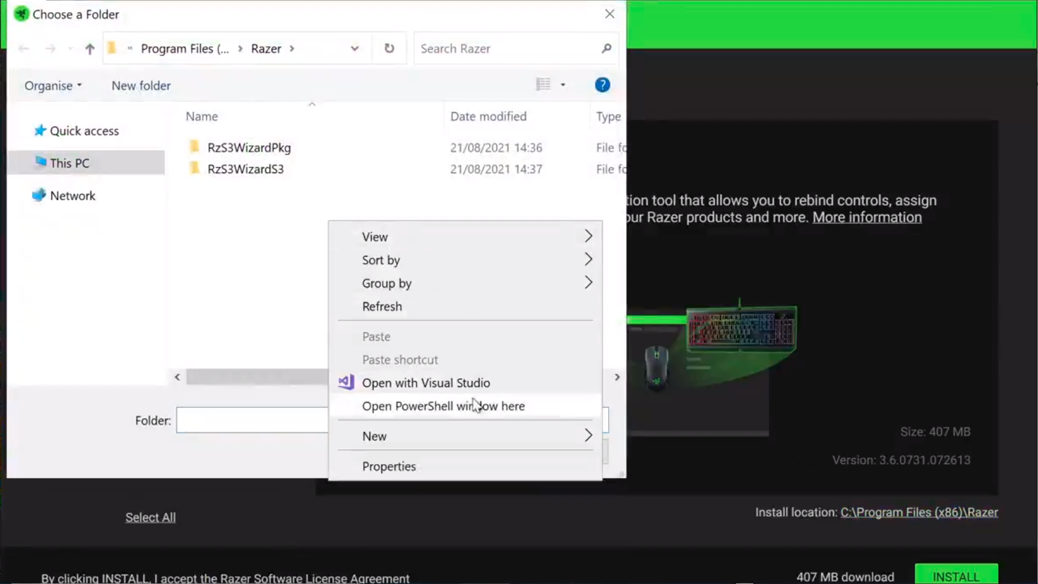The image size is (1038, 584).
Task: Click the back navigation arrow
Action: click(x=24, y=48)
